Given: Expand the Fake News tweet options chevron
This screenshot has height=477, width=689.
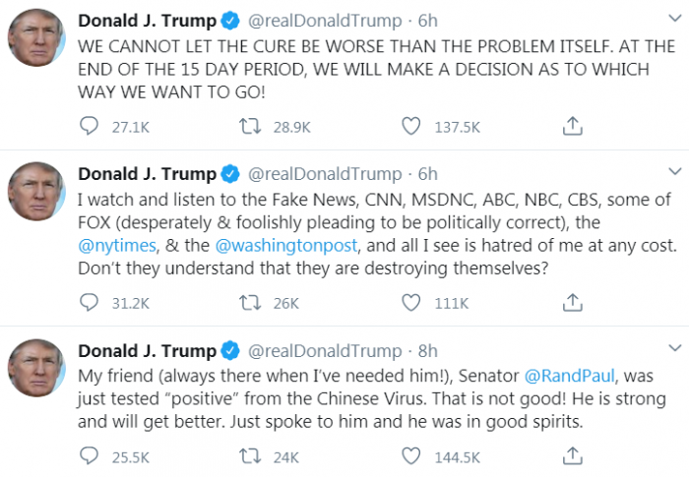Looking at the screenshot, I should [673, 172].
